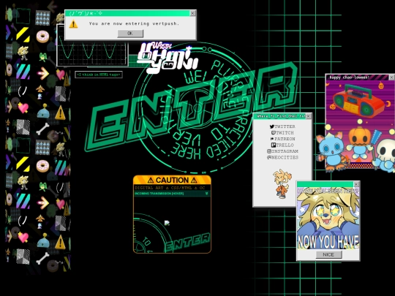Close the Where To Find window
Viewport: 395px width, 296px height.
click(309, 116)
